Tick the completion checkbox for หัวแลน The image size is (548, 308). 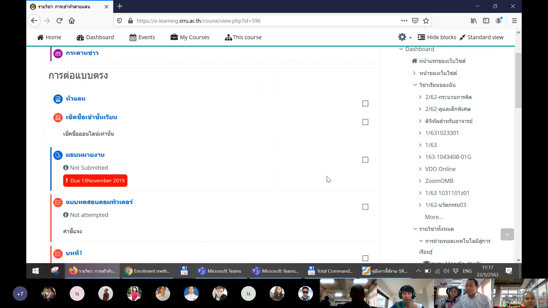[365, 104]
